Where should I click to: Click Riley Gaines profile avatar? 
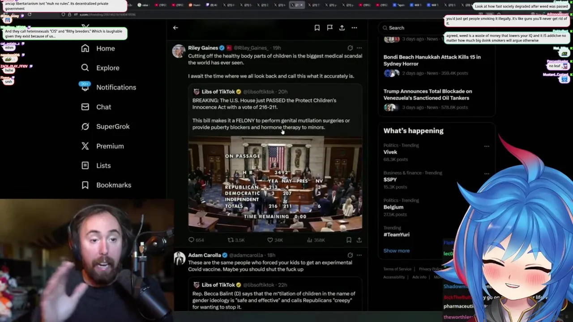[x=179, y=51]
